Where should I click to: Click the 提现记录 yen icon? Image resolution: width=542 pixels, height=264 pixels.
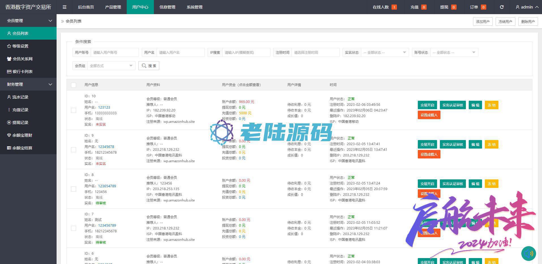point(9,123)
